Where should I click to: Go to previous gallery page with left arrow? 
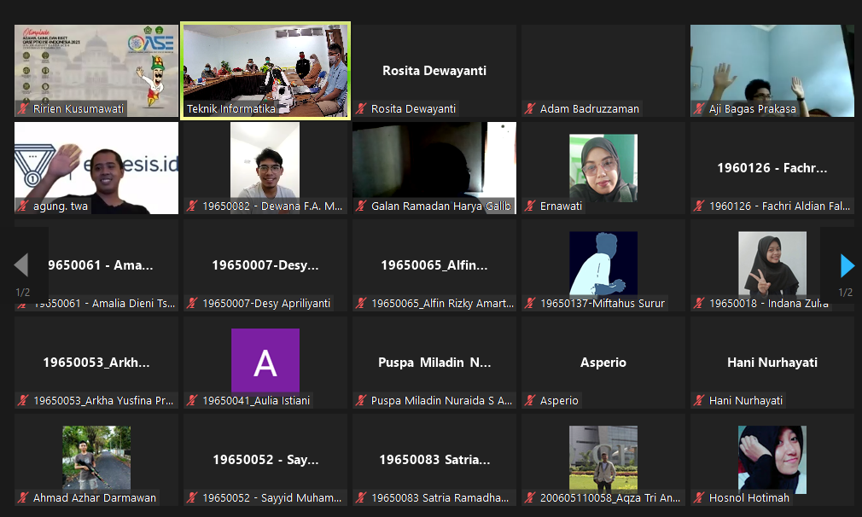point(21,266)
